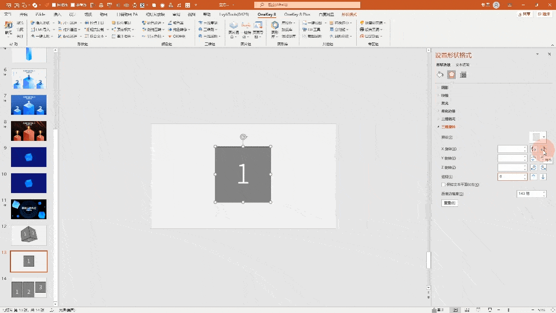Select slide 11 dark thumbnail
The width and height of the screenshot is (556, 313).
[29, 209]
